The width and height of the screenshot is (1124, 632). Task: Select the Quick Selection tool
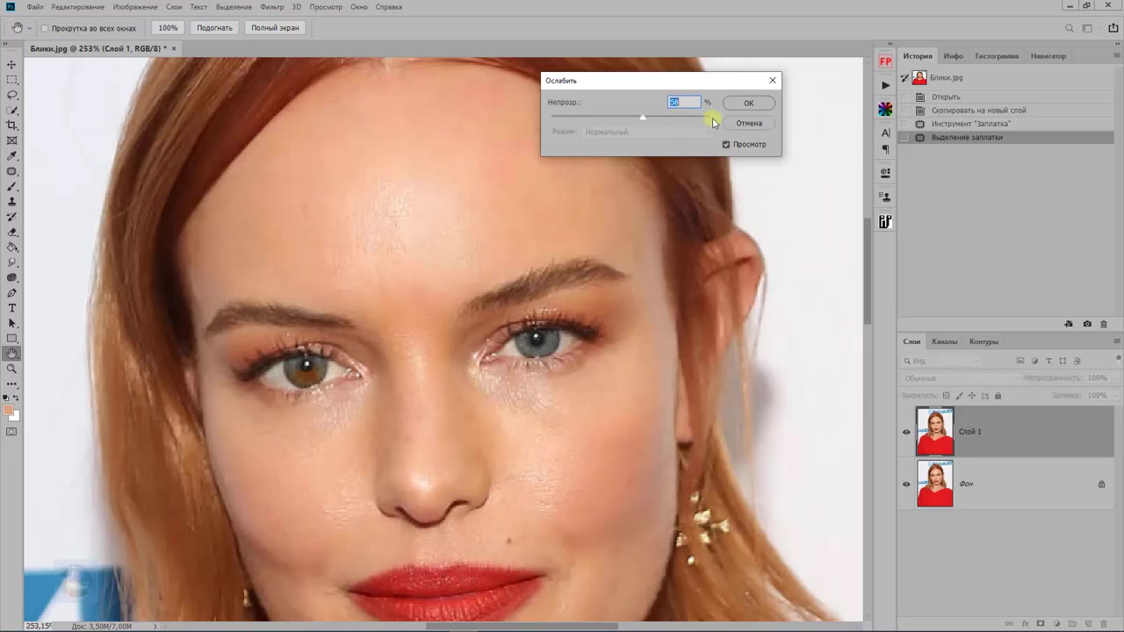12,111
